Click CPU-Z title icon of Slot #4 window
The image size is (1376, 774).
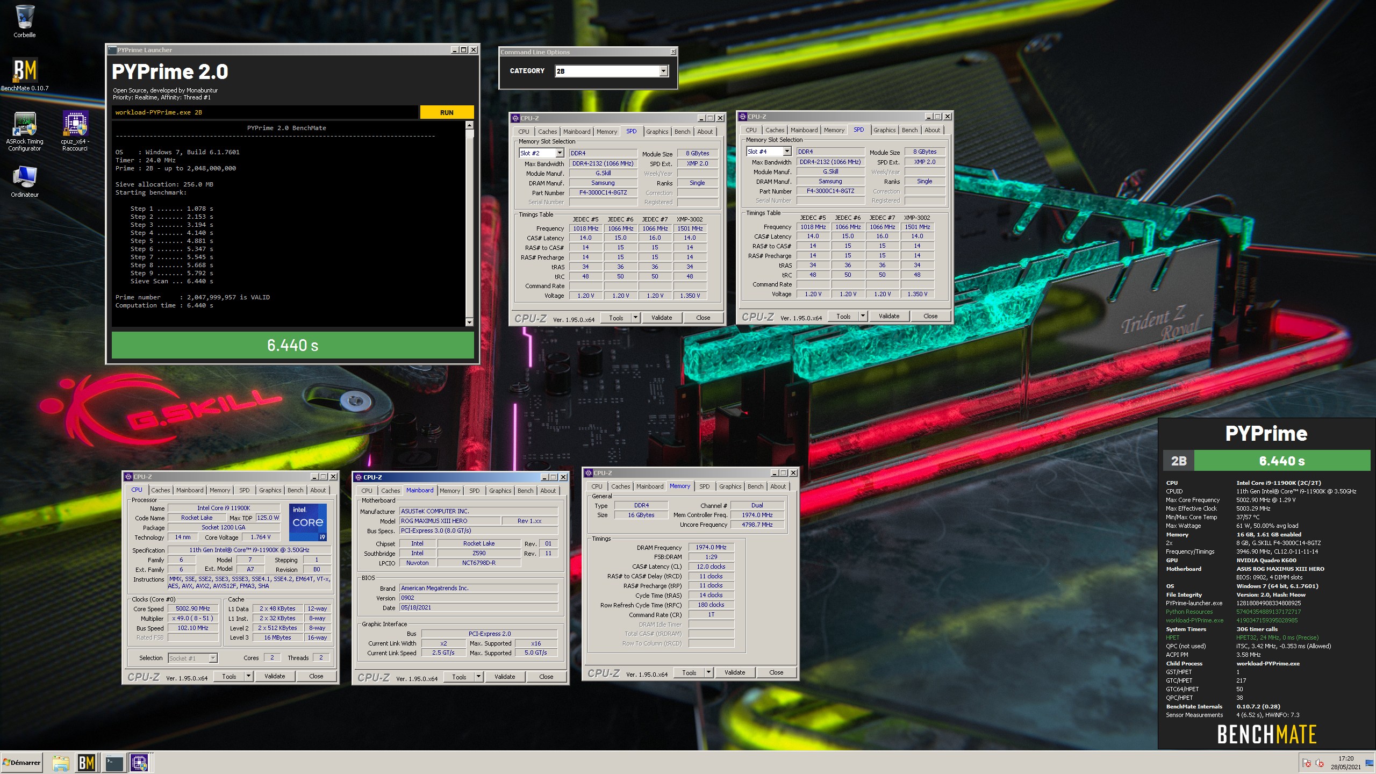click(x=743, y=117)
